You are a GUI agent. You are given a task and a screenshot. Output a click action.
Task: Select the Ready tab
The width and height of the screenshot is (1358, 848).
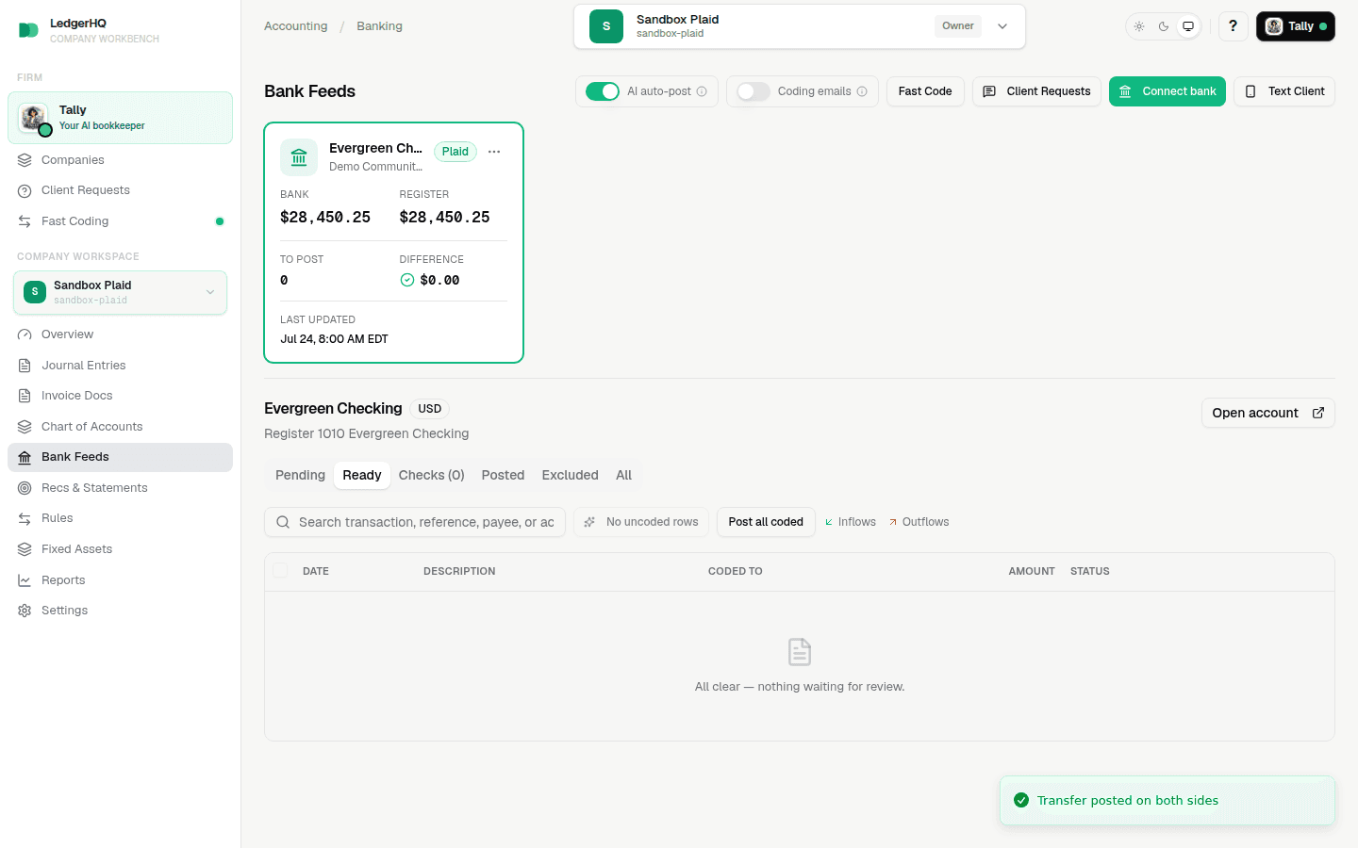[x=362, y=475]
